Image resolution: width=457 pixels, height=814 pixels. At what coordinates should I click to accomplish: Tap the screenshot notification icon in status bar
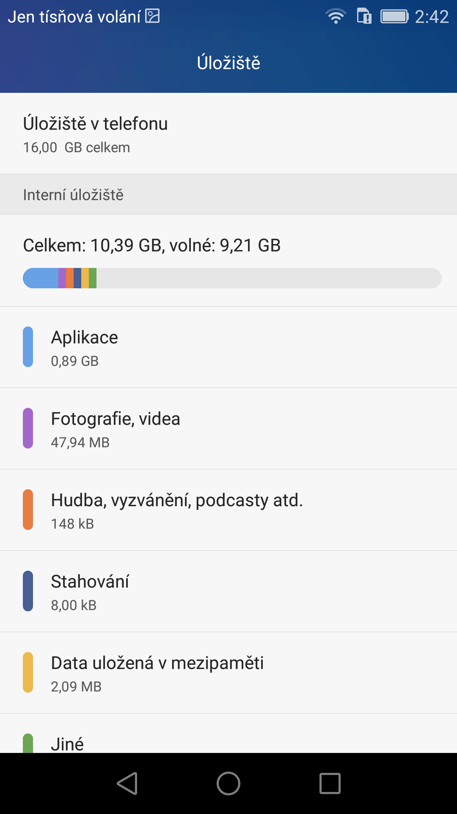pos(152,16)
